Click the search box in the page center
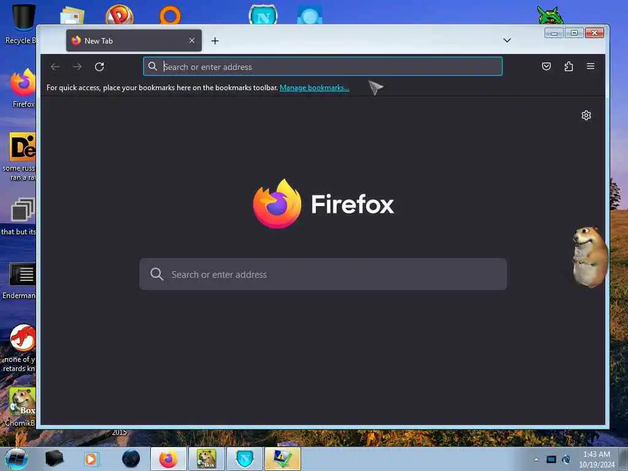Image resolution: width=628 pixels, height=471 pixels. pyautogui.click(x=323, y=274)
